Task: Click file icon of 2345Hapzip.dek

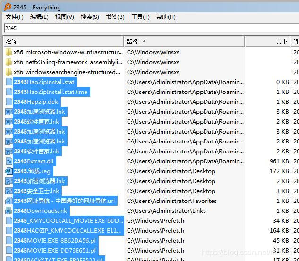Action: 9,101
